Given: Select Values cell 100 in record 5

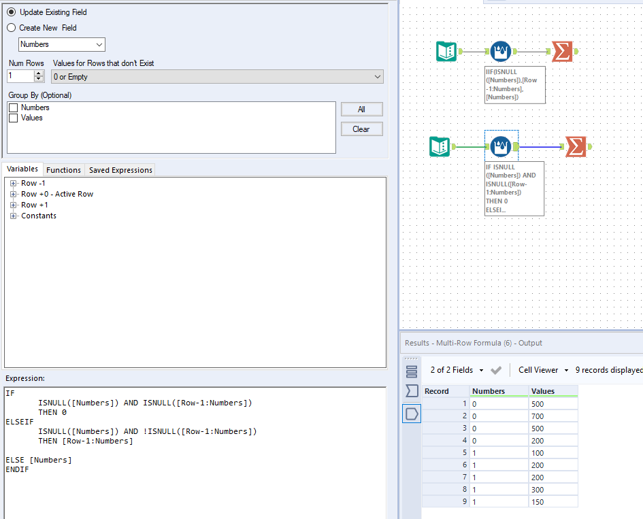Looking at the screenshot, I should (x=554, y=453).
